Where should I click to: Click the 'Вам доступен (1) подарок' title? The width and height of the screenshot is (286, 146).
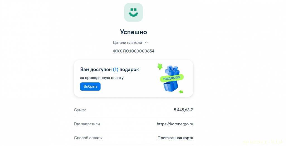point(109,70)
